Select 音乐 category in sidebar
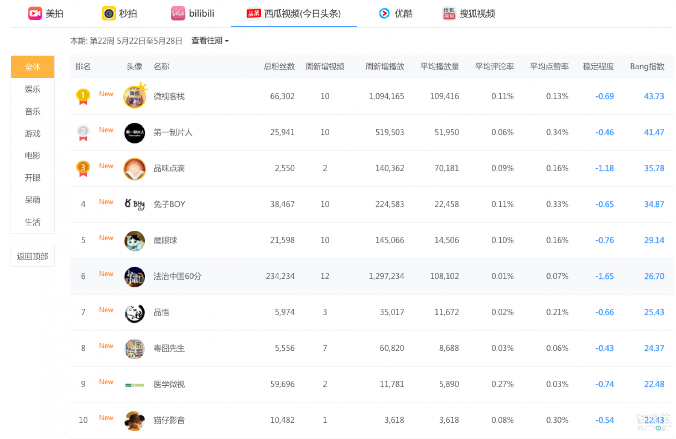676x439 pixels. 32,111
